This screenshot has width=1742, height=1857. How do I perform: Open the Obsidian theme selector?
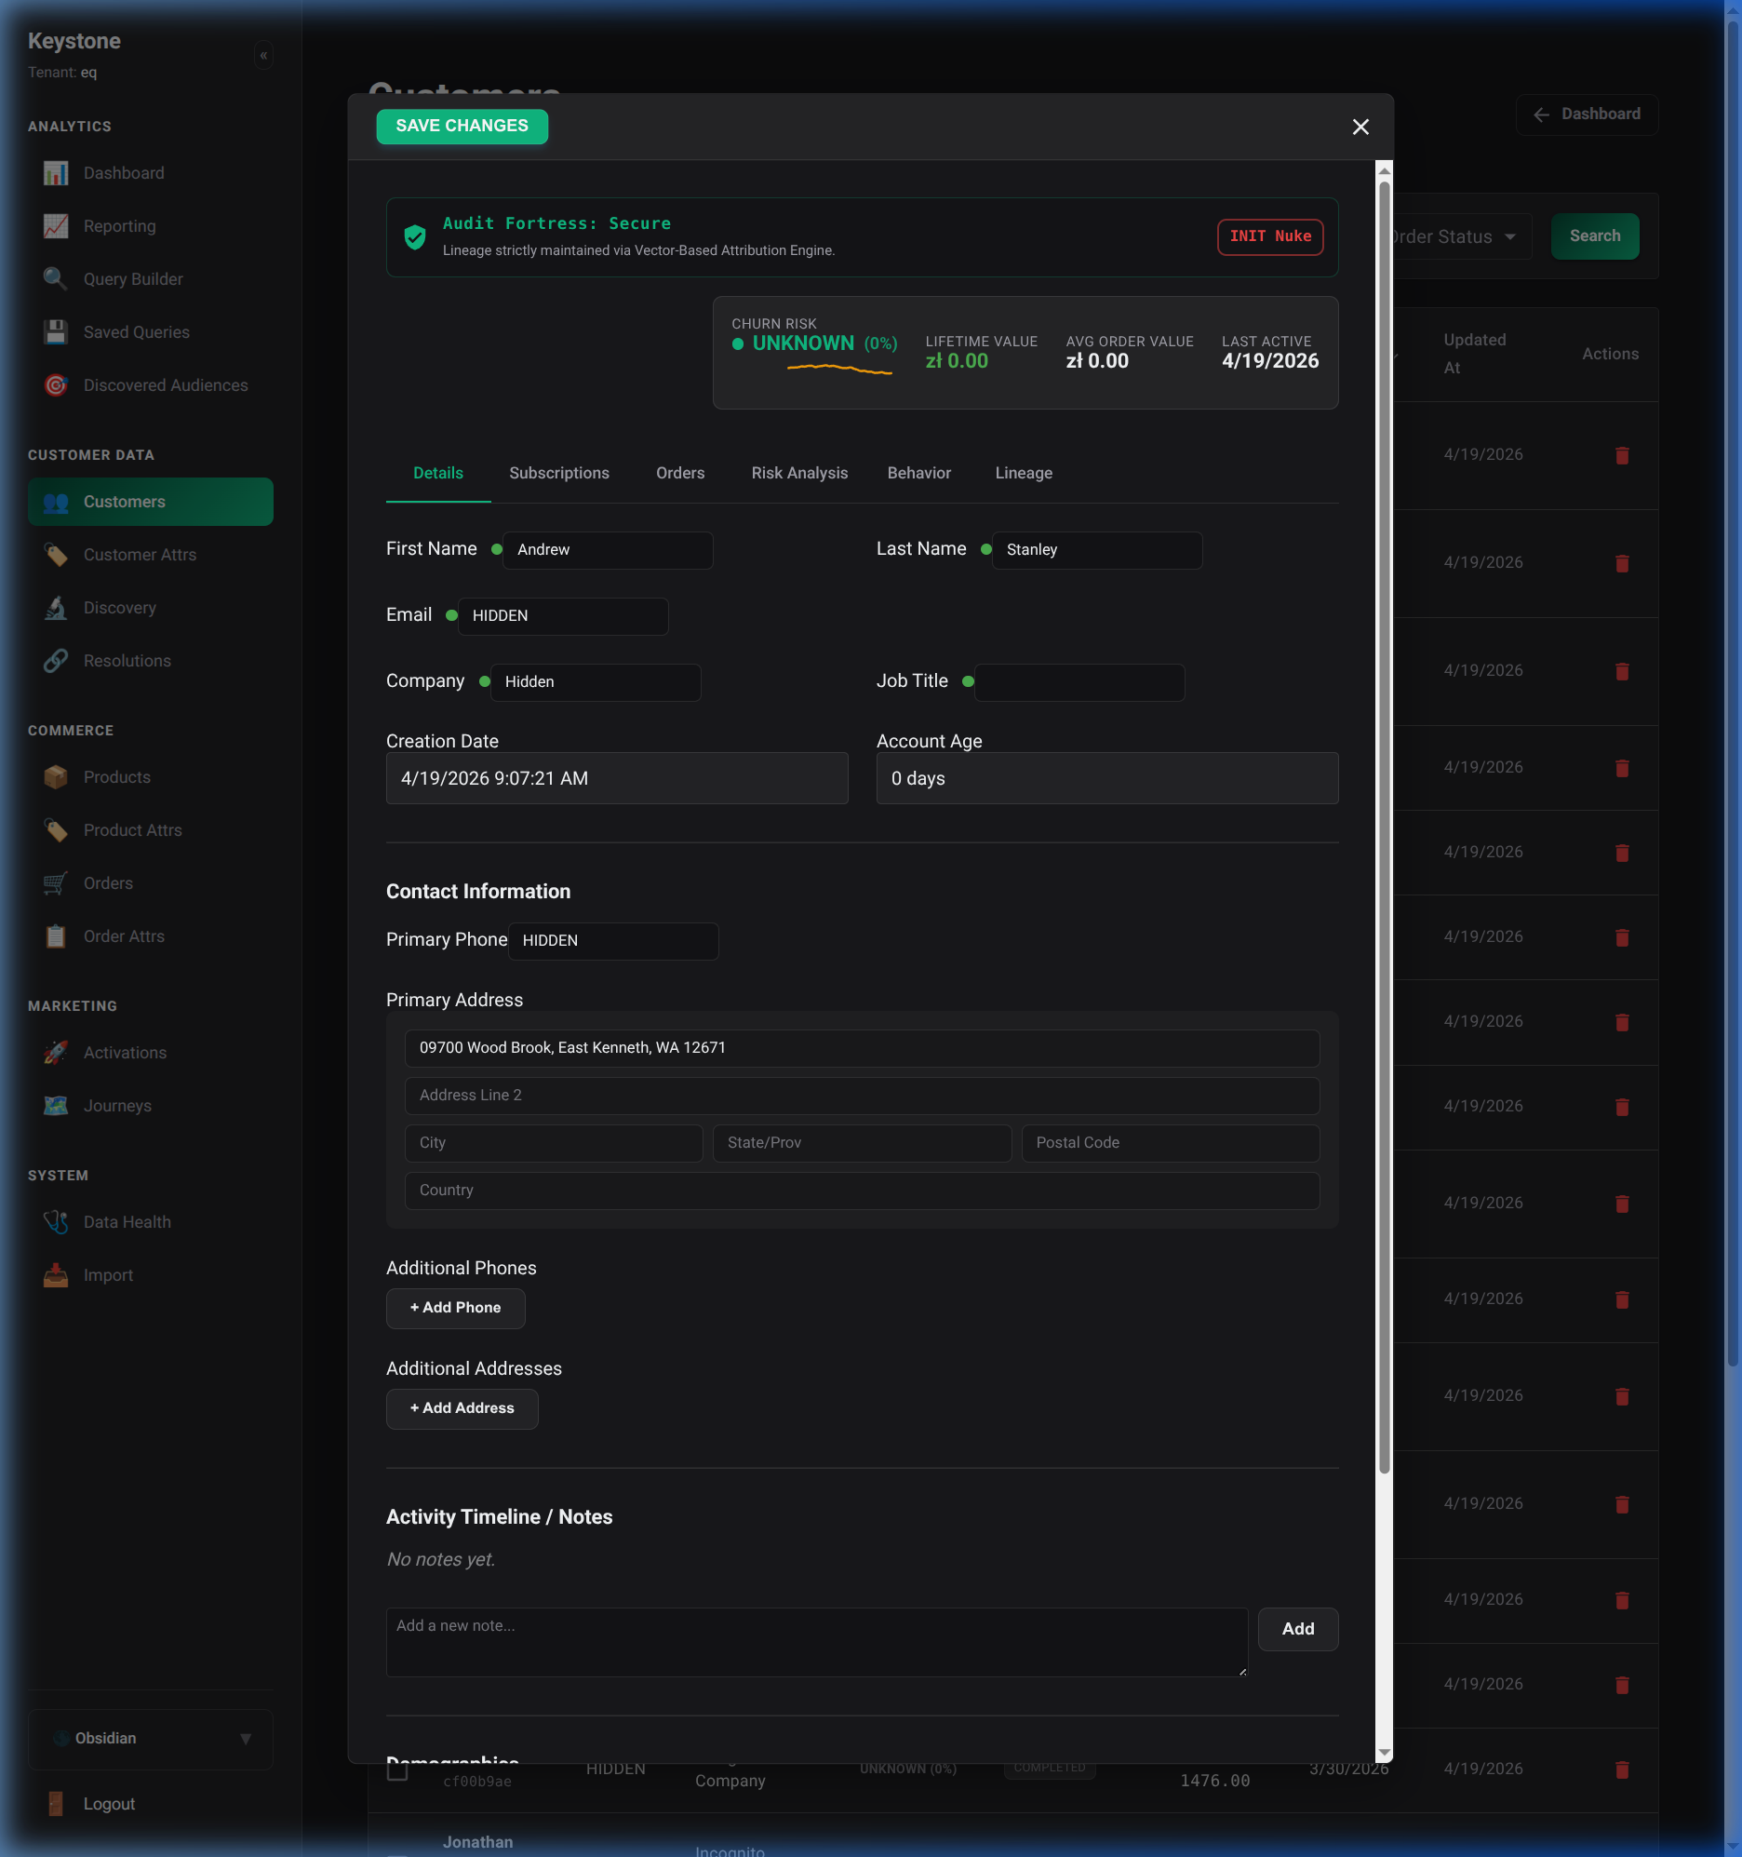click(151, 1739)
